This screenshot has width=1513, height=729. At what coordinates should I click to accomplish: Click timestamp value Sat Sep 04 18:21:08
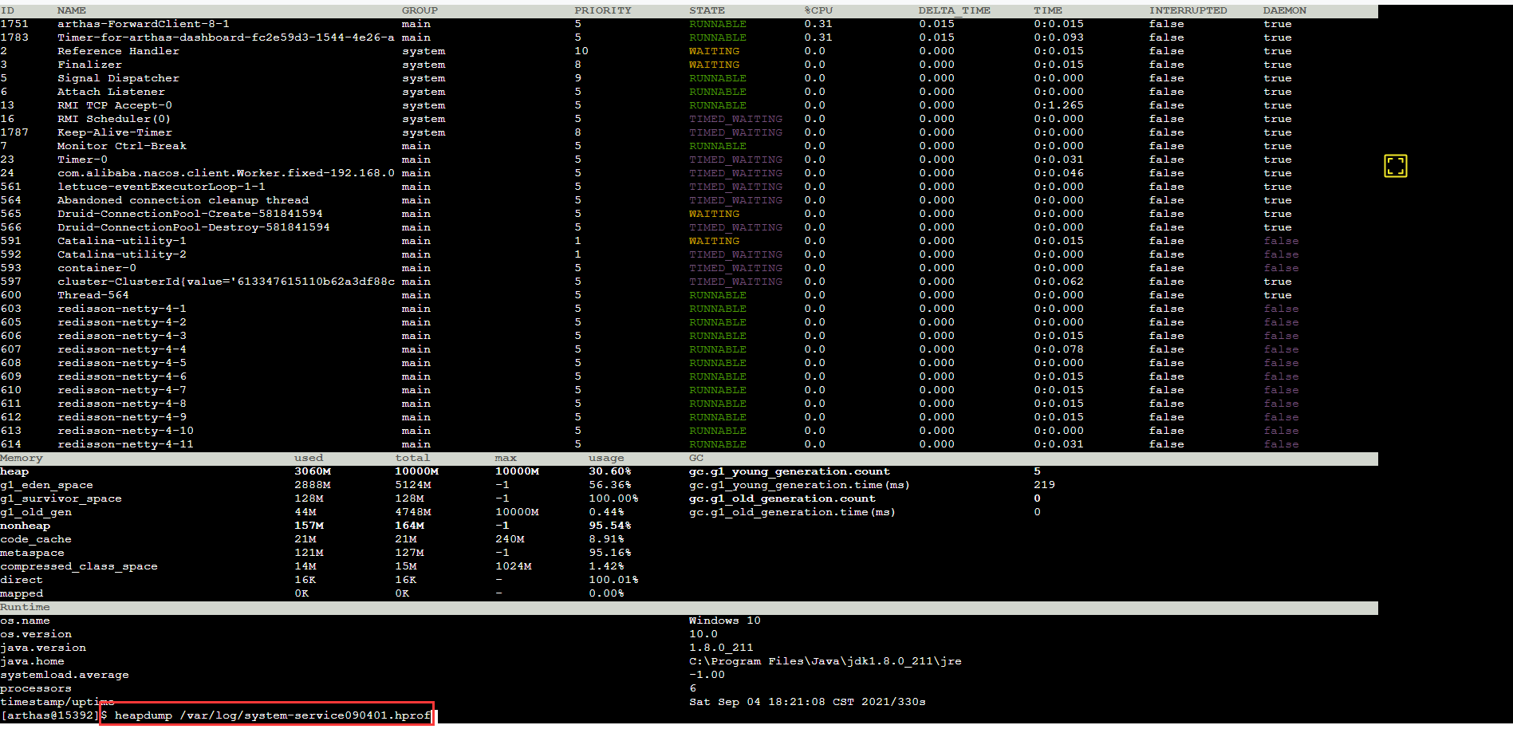[x=757, y=702]
